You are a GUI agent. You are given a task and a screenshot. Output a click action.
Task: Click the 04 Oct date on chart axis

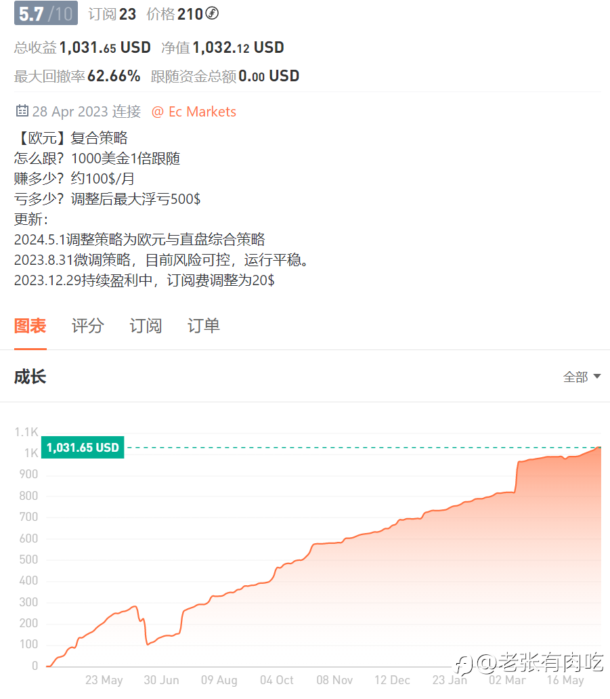coord(276,680)
